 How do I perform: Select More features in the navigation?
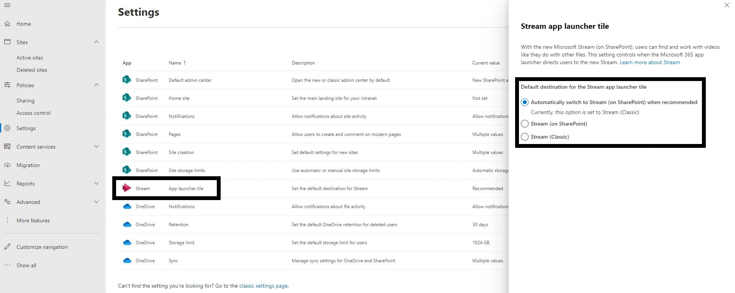point(33,220)
